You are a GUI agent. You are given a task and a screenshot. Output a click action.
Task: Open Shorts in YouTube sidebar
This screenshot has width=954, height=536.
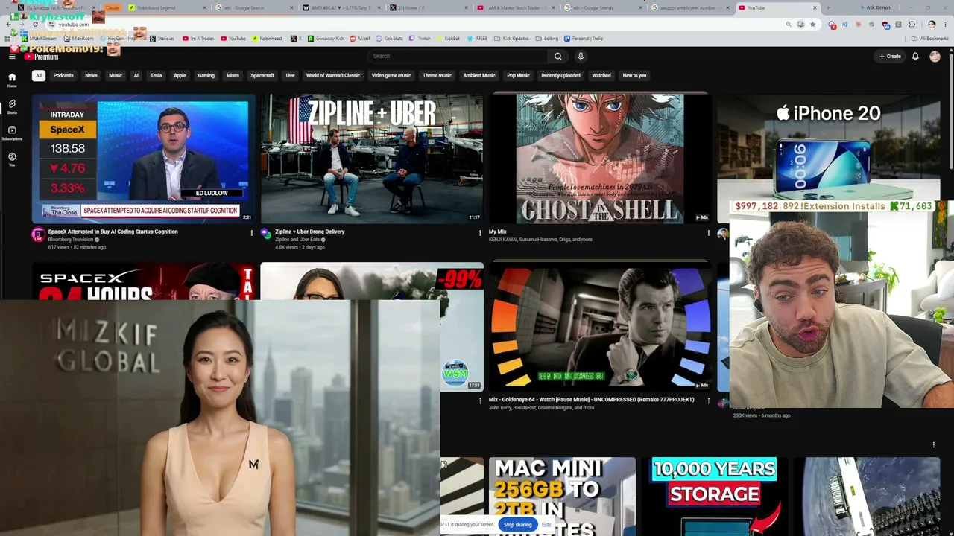(12, 106)
